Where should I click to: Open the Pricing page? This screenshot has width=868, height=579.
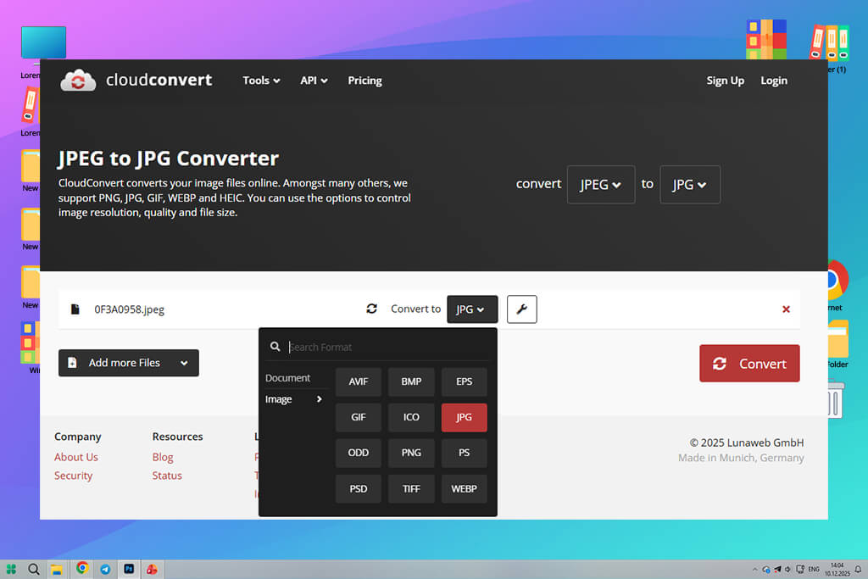pyautogui.click(x=364, y=81)
